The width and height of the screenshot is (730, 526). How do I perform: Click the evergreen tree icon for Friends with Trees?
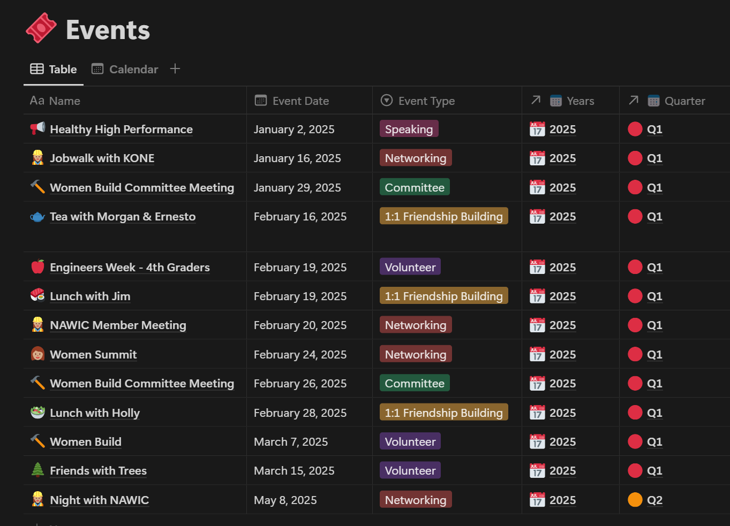point(37,470)
